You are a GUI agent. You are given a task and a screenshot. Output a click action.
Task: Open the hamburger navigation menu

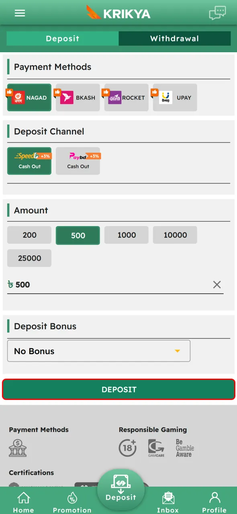(20, 12)
